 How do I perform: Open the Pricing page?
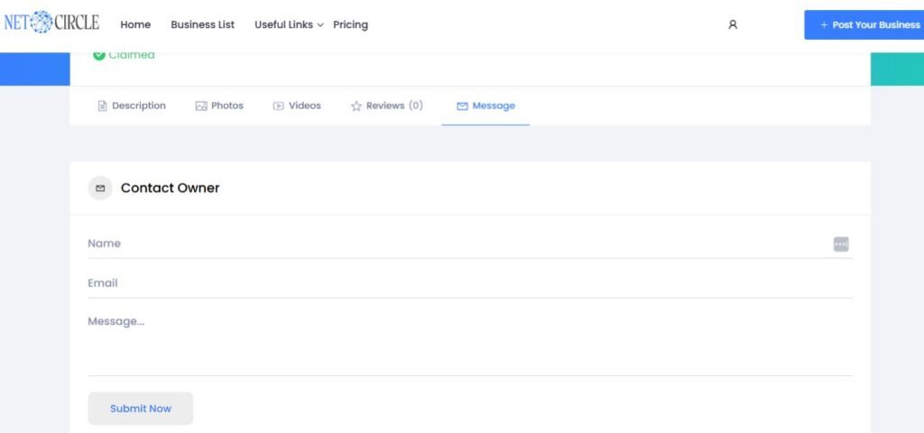pos(351,24)
